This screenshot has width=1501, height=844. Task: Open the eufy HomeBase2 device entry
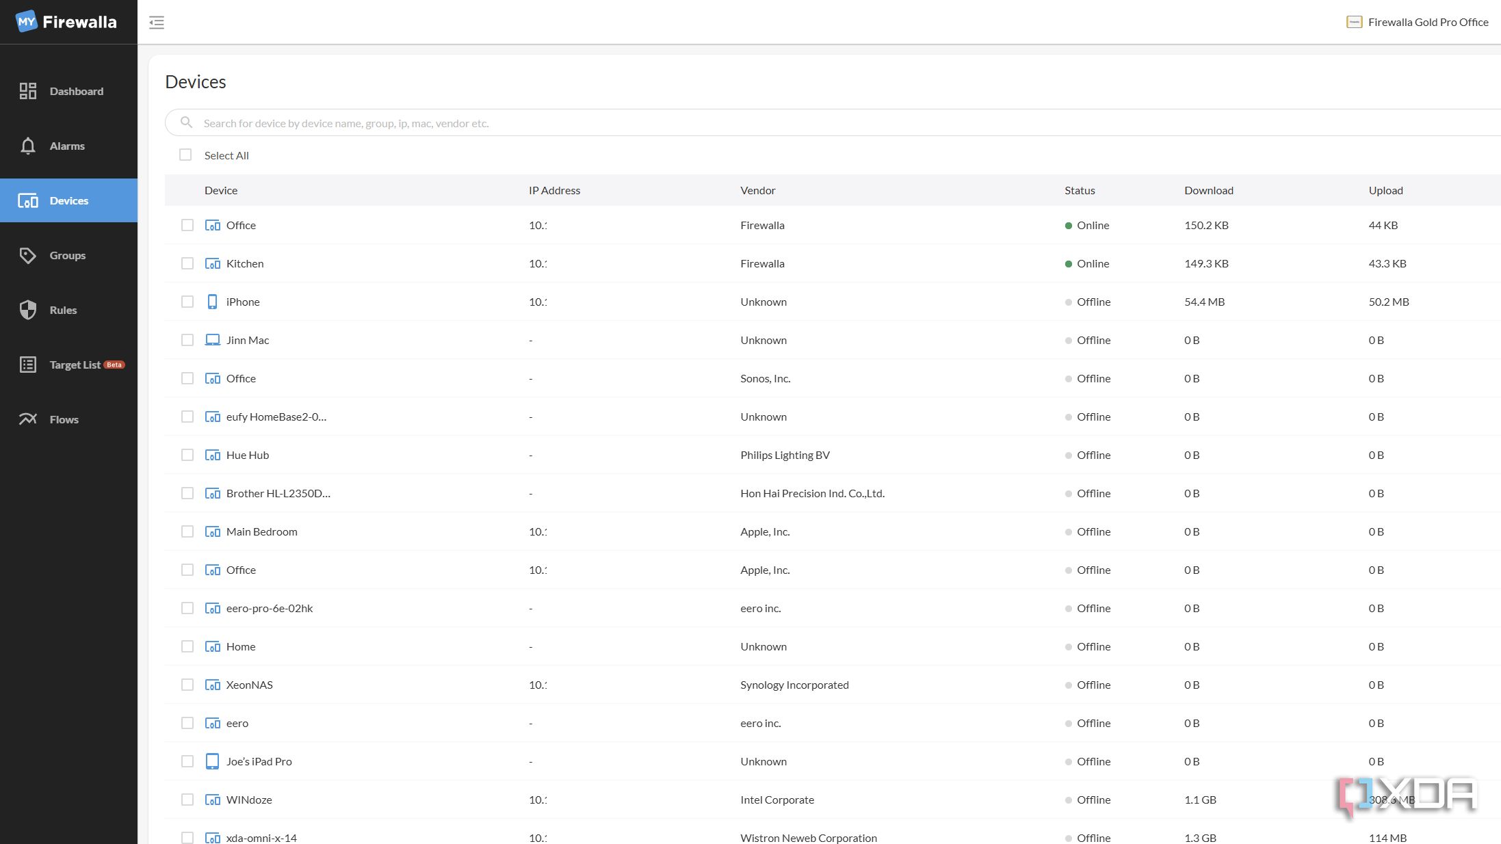pos(276,417)
